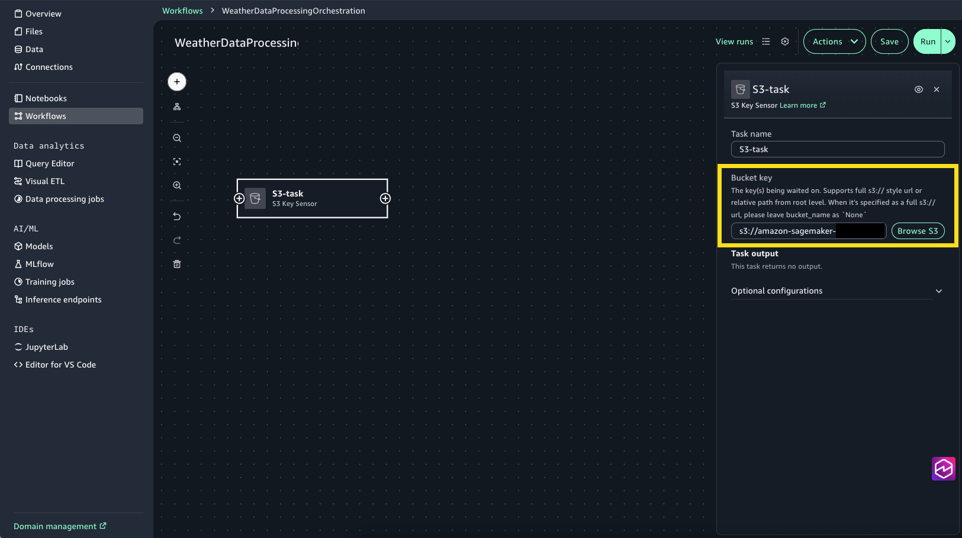Image resolution: width=962 pixels, height=538 pixels.
Task: Click the Browse S3 button
Action: point(918,231)
